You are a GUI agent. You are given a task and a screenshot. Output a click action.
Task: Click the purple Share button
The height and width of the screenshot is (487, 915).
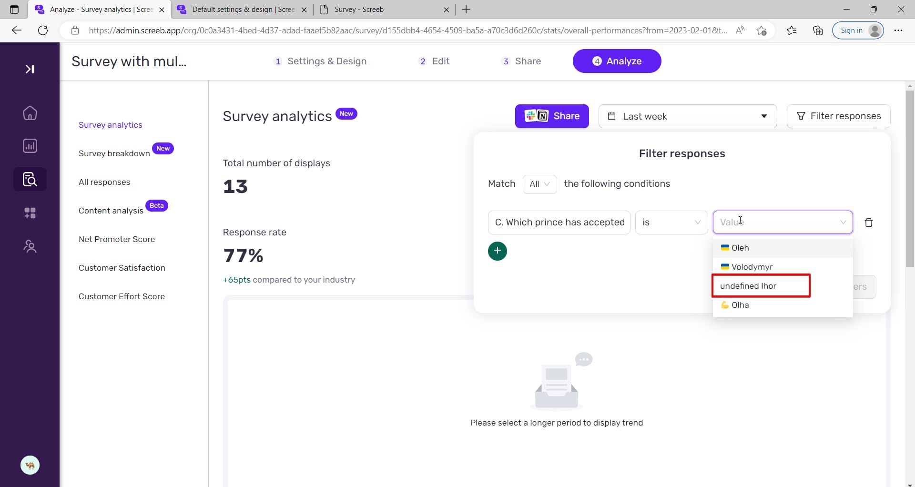click(552, 116)
